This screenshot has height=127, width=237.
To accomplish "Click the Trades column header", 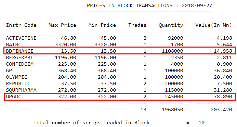I will point(137,25).
